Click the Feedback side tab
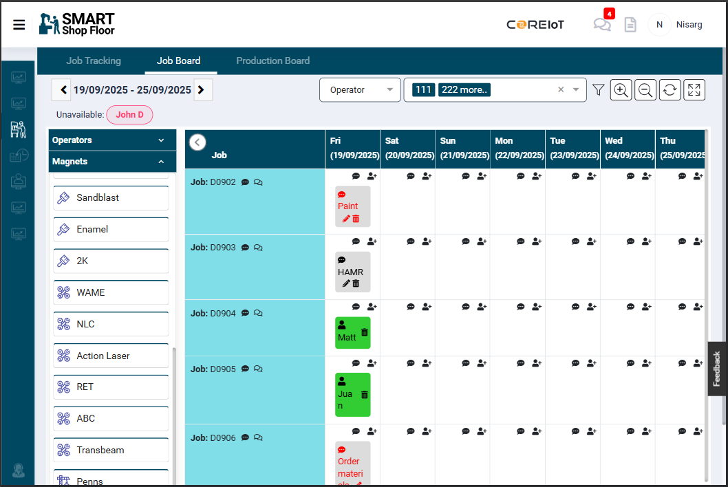Image resolution: width=728 pixels, height=487 pixels. pyautogui.click(x=717, y=369)
